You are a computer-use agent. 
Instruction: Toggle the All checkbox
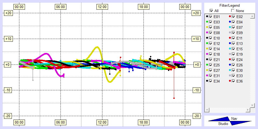[x=211, y=11]
